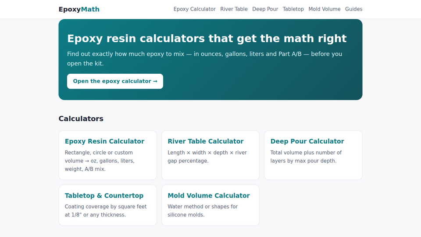
Task: Select Deep Pour in the navigation bar
Action: tap(265, 9)
